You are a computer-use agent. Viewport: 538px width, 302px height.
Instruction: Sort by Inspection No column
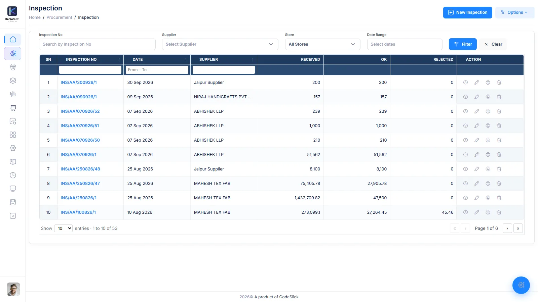pos(90,59)
